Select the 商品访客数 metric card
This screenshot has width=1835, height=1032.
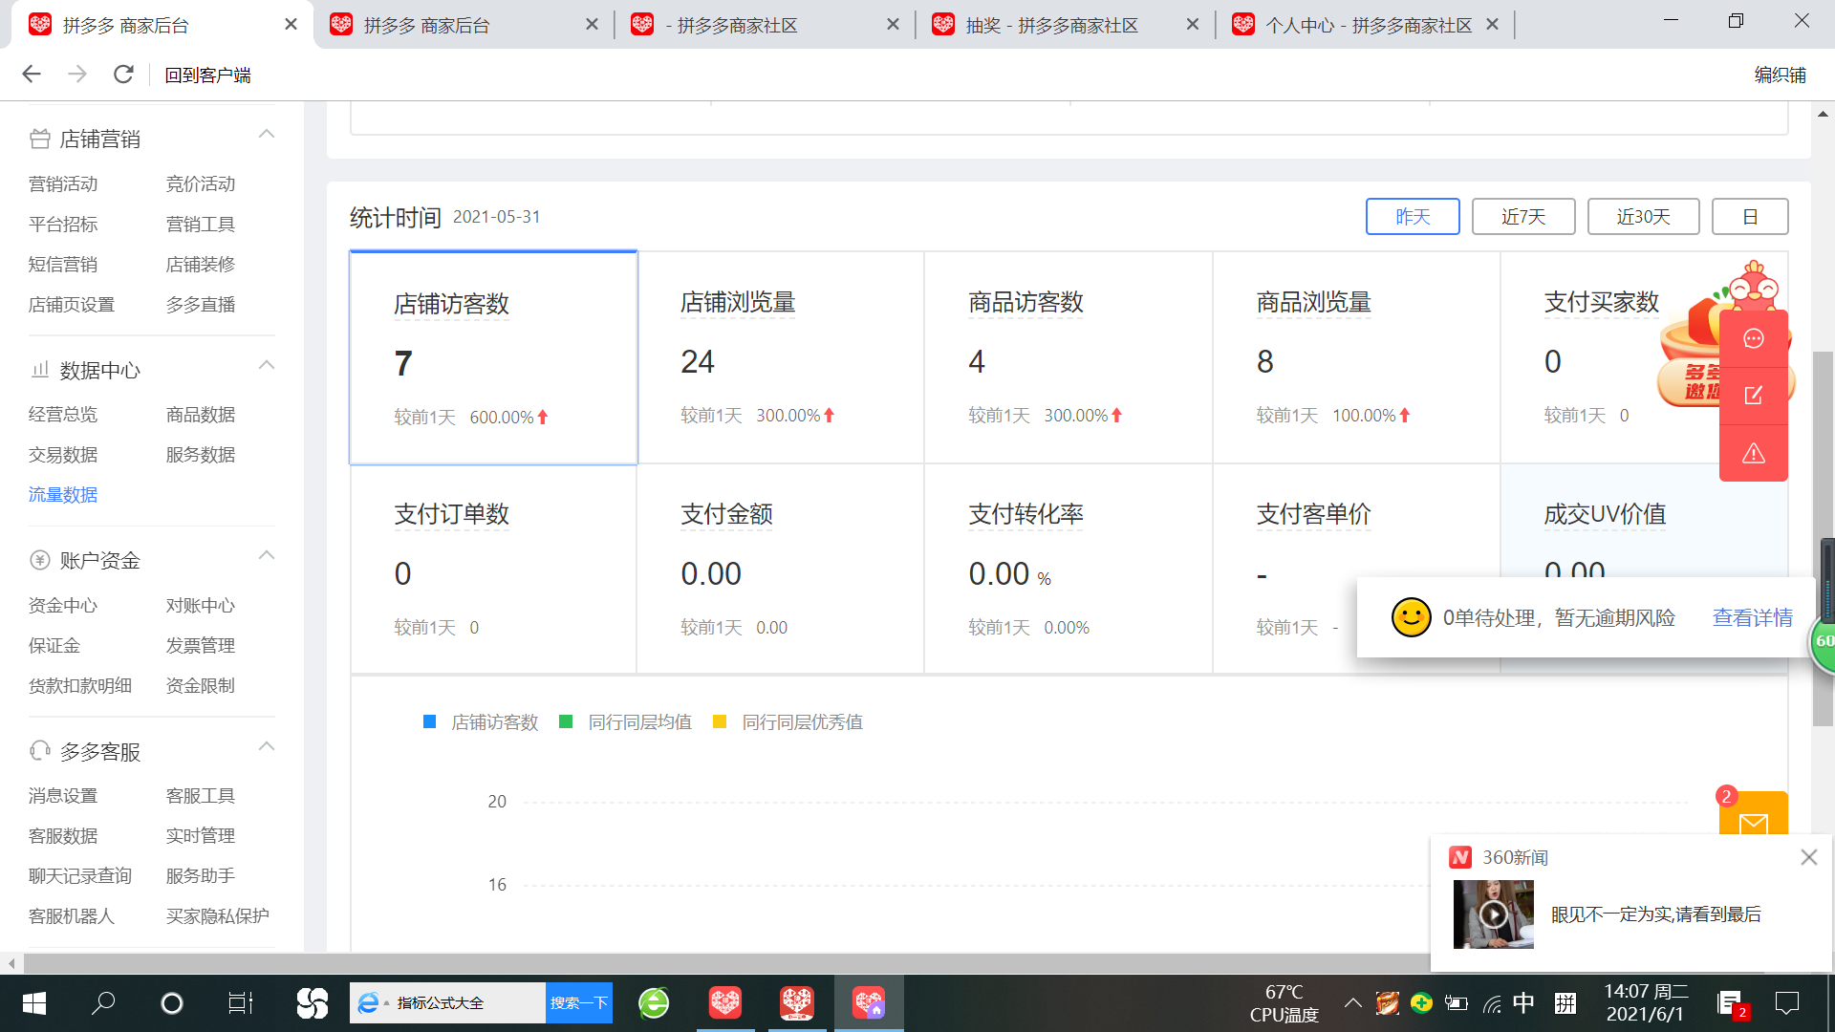coord(1069,358)
